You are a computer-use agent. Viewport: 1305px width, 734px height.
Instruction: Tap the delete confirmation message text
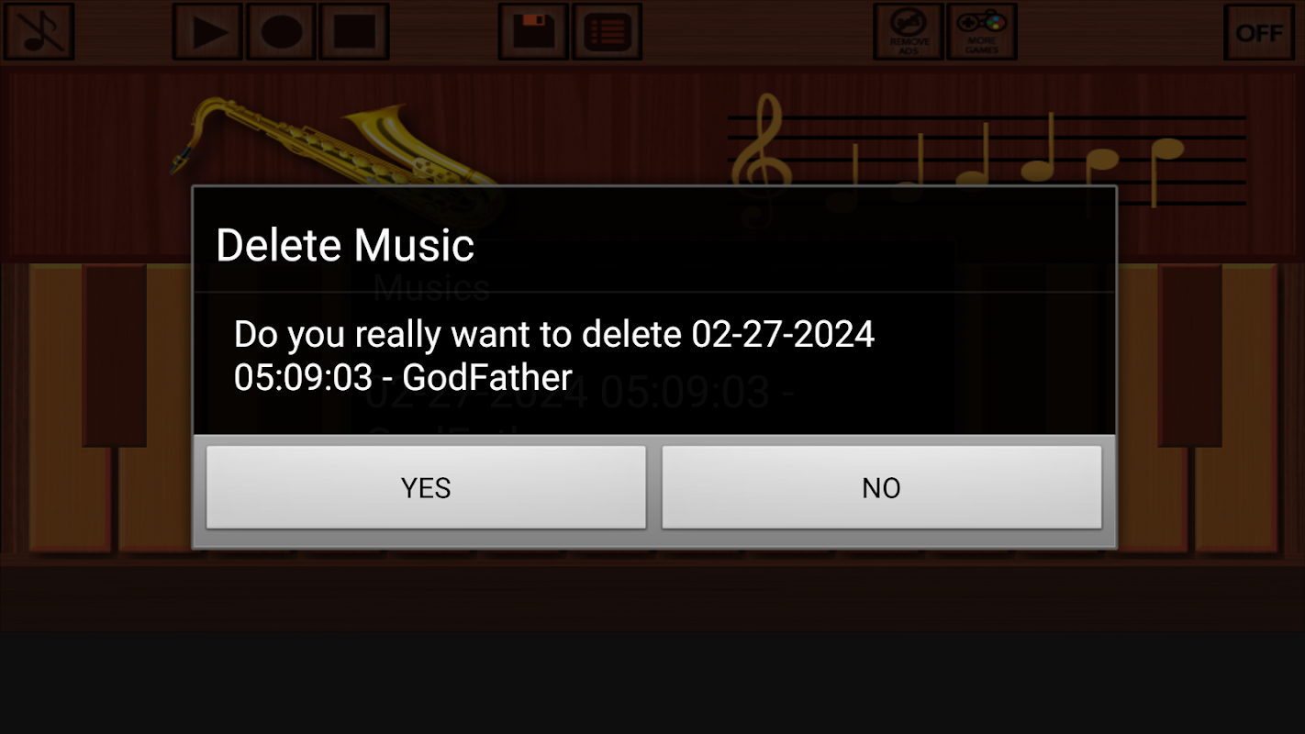(x=554, y=356)
